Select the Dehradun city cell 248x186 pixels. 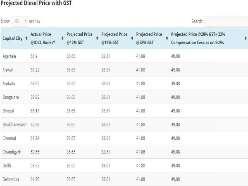(10, 179)
